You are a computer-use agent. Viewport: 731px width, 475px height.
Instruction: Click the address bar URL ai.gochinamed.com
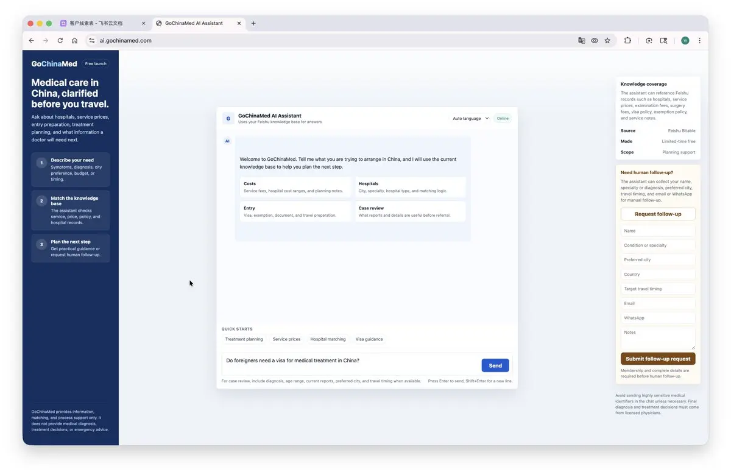pos(125,41)
